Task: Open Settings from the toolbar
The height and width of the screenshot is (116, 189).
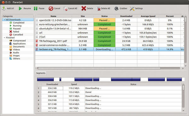Action: (x=132, y=8)
